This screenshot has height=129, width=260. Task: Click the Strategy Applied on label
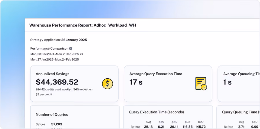[45, 40]
